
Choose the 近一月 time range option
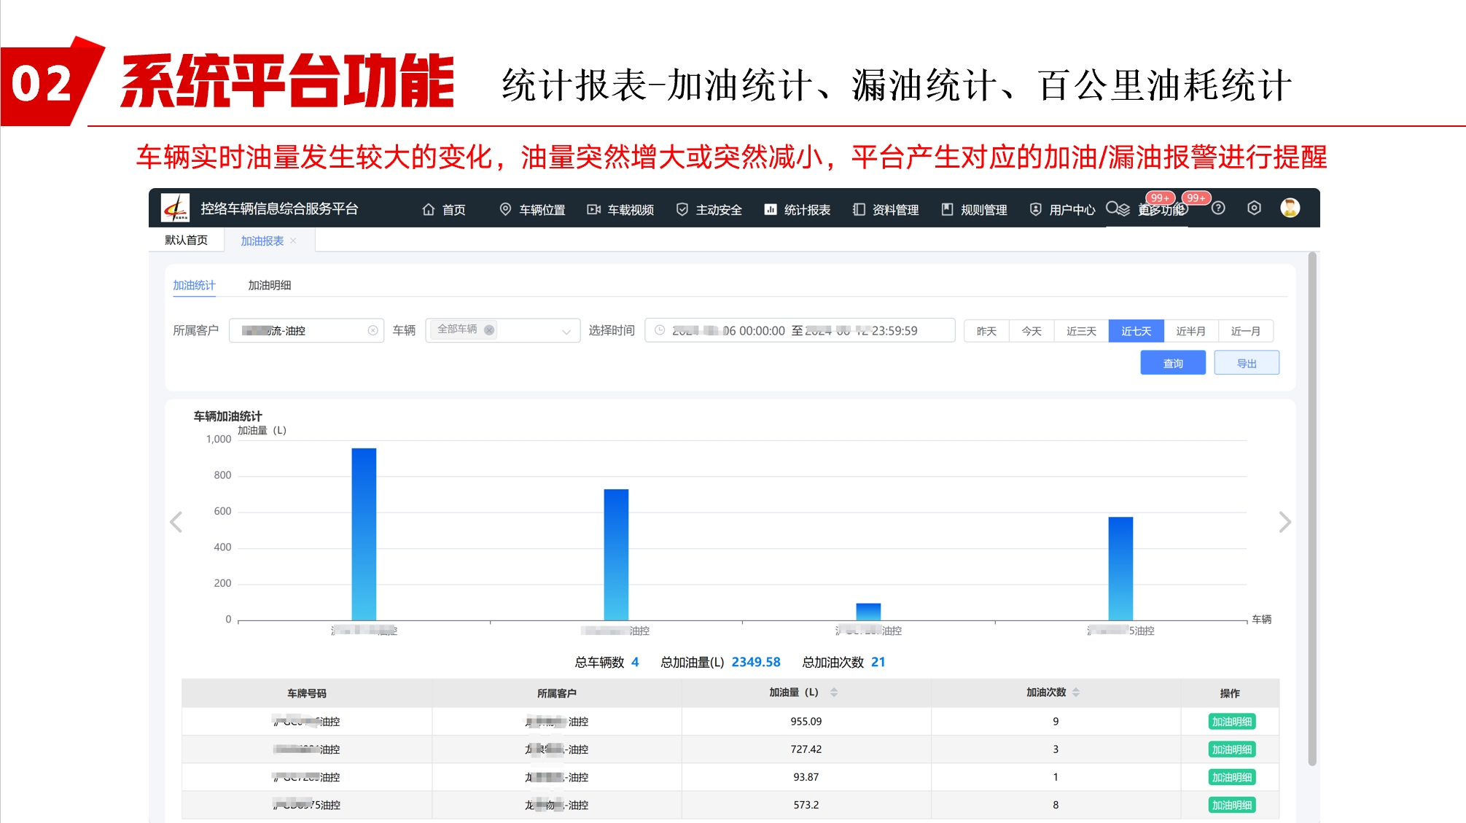point(1245,331)
